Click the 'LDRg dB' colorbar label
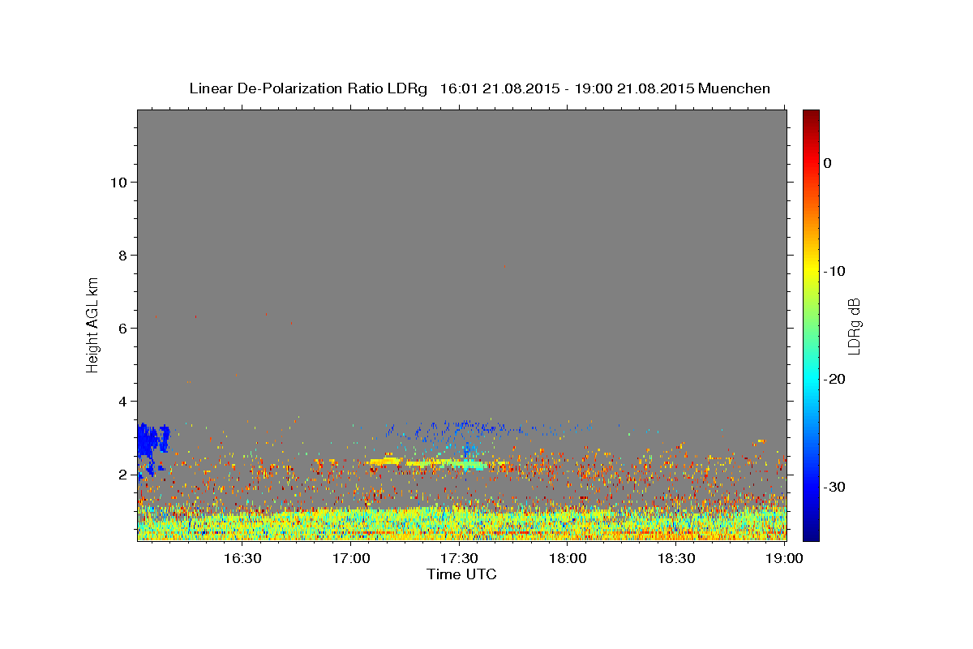 (854, 325)
